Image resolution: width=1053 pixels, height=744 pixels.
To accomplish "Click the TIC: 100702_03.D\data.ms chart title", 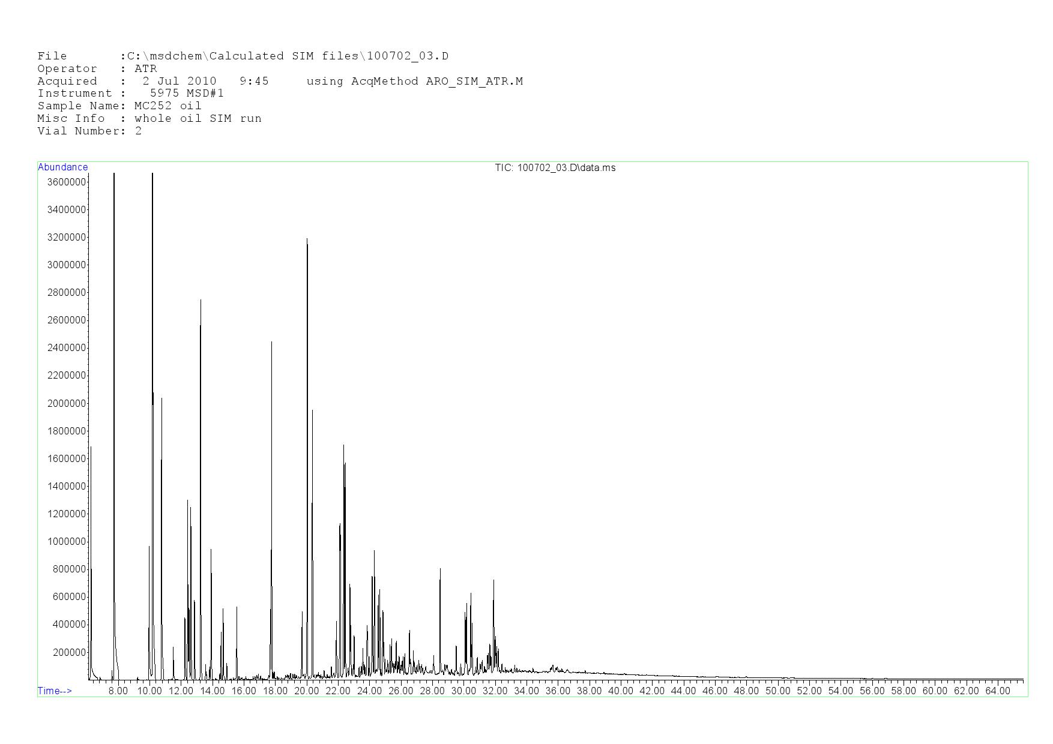I will (555, 168).
